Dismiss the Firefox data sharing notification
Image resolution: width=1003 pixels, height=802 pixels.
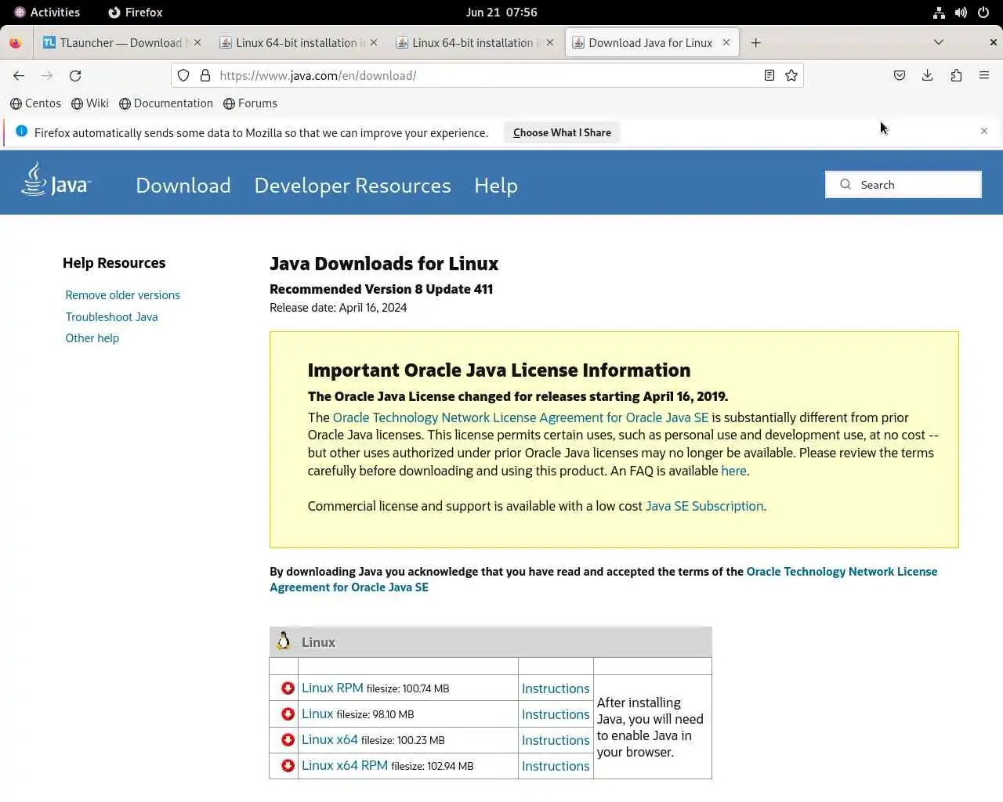click(x=984, y=131)
